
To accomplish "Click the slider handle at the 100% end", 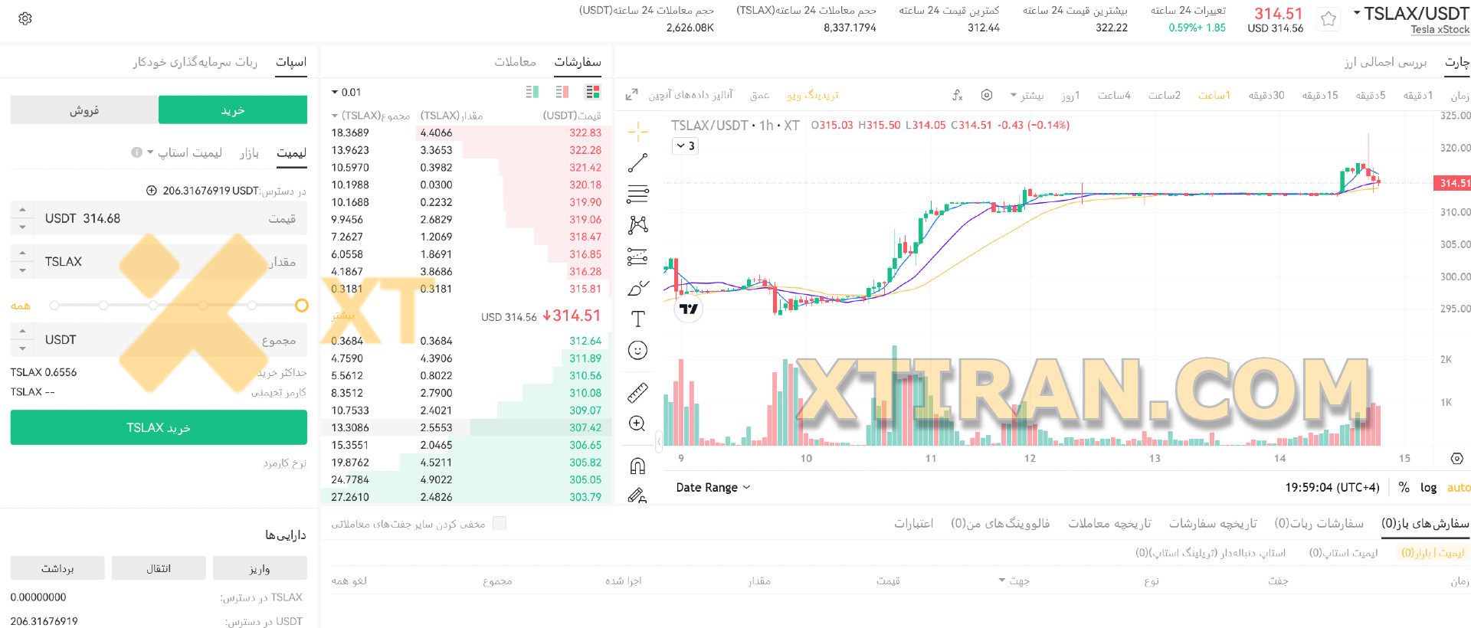I will click(x=302, y=306).
